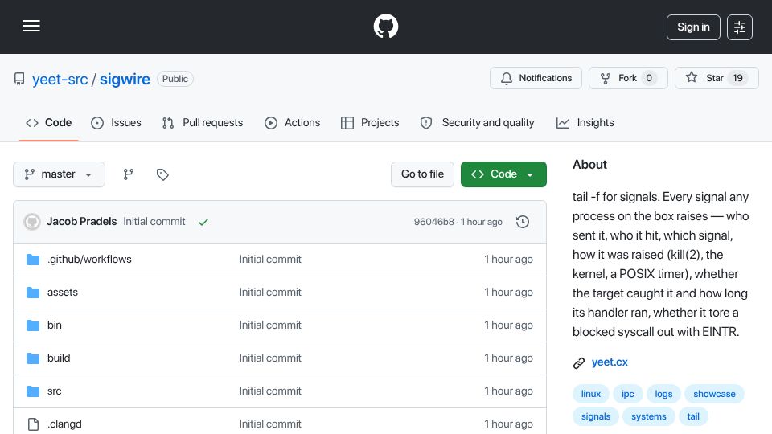The height and width of the screenshot is (434, 772).
Task: Open the Projects tab
Action: pyautogui.click(x=370, y=122)
